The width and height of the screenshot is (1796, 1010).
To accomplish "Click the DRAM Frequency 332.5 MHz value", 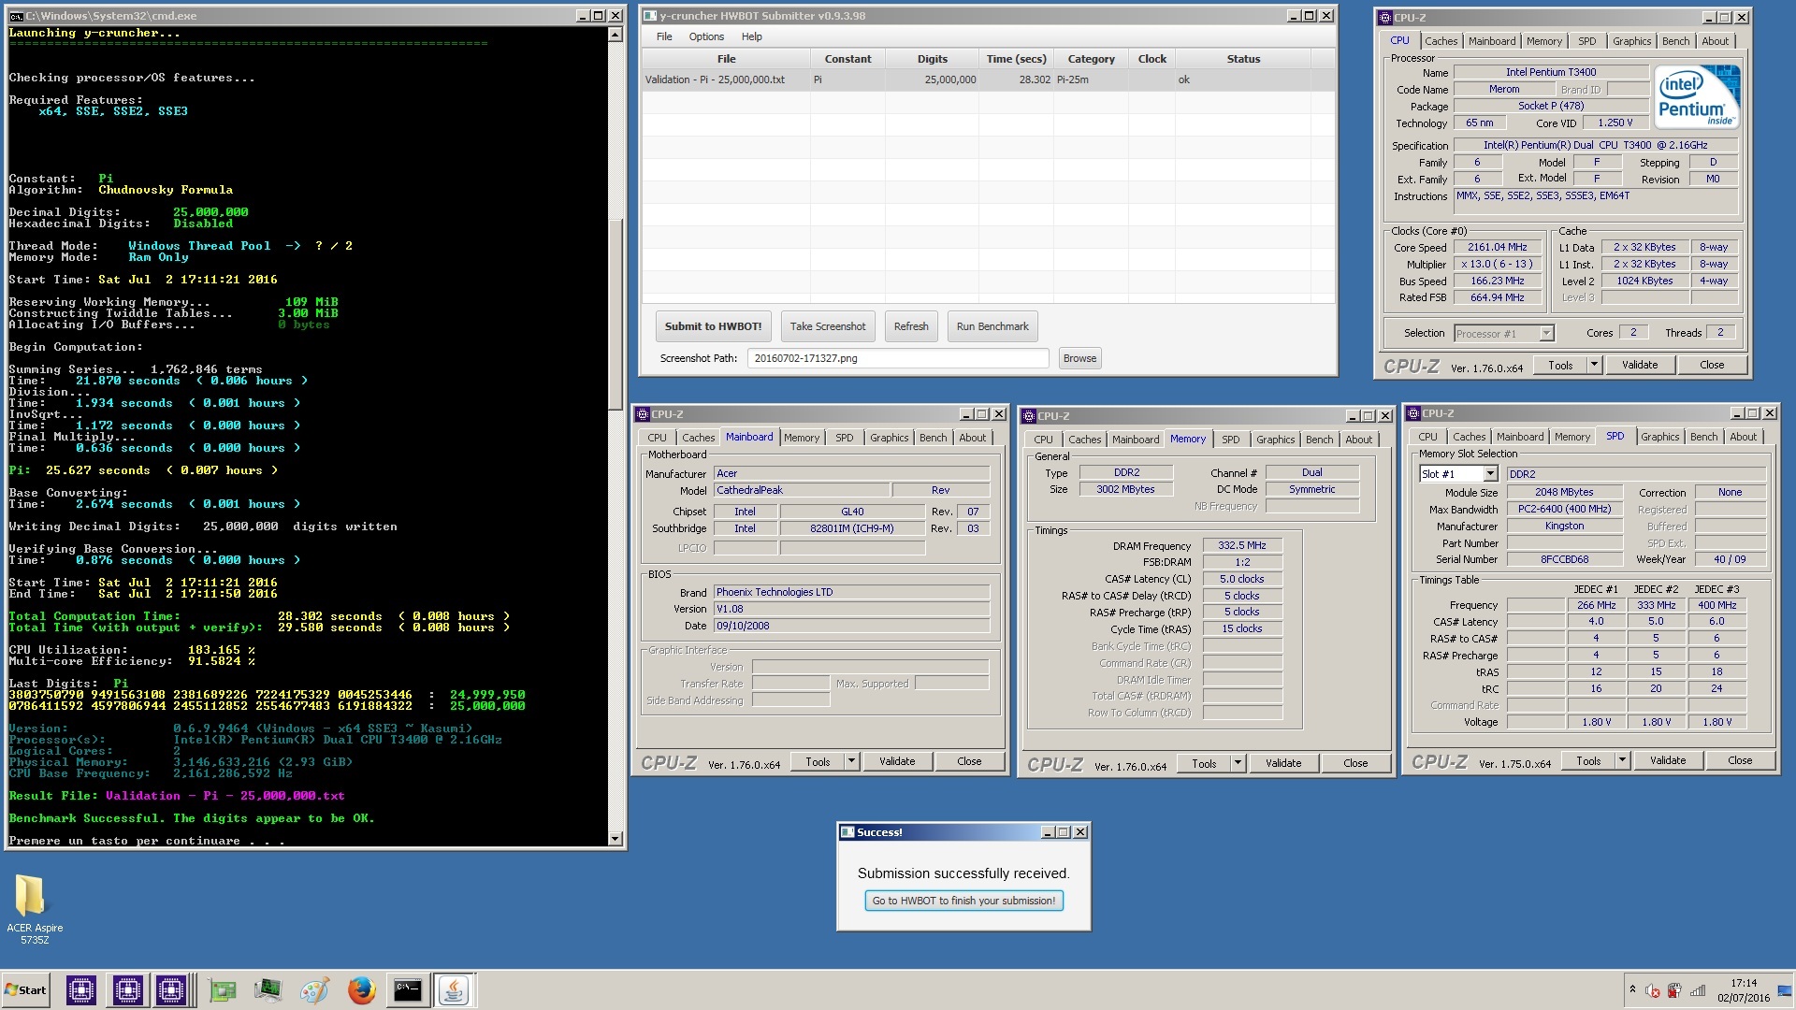I will (x=1241, y=545).
